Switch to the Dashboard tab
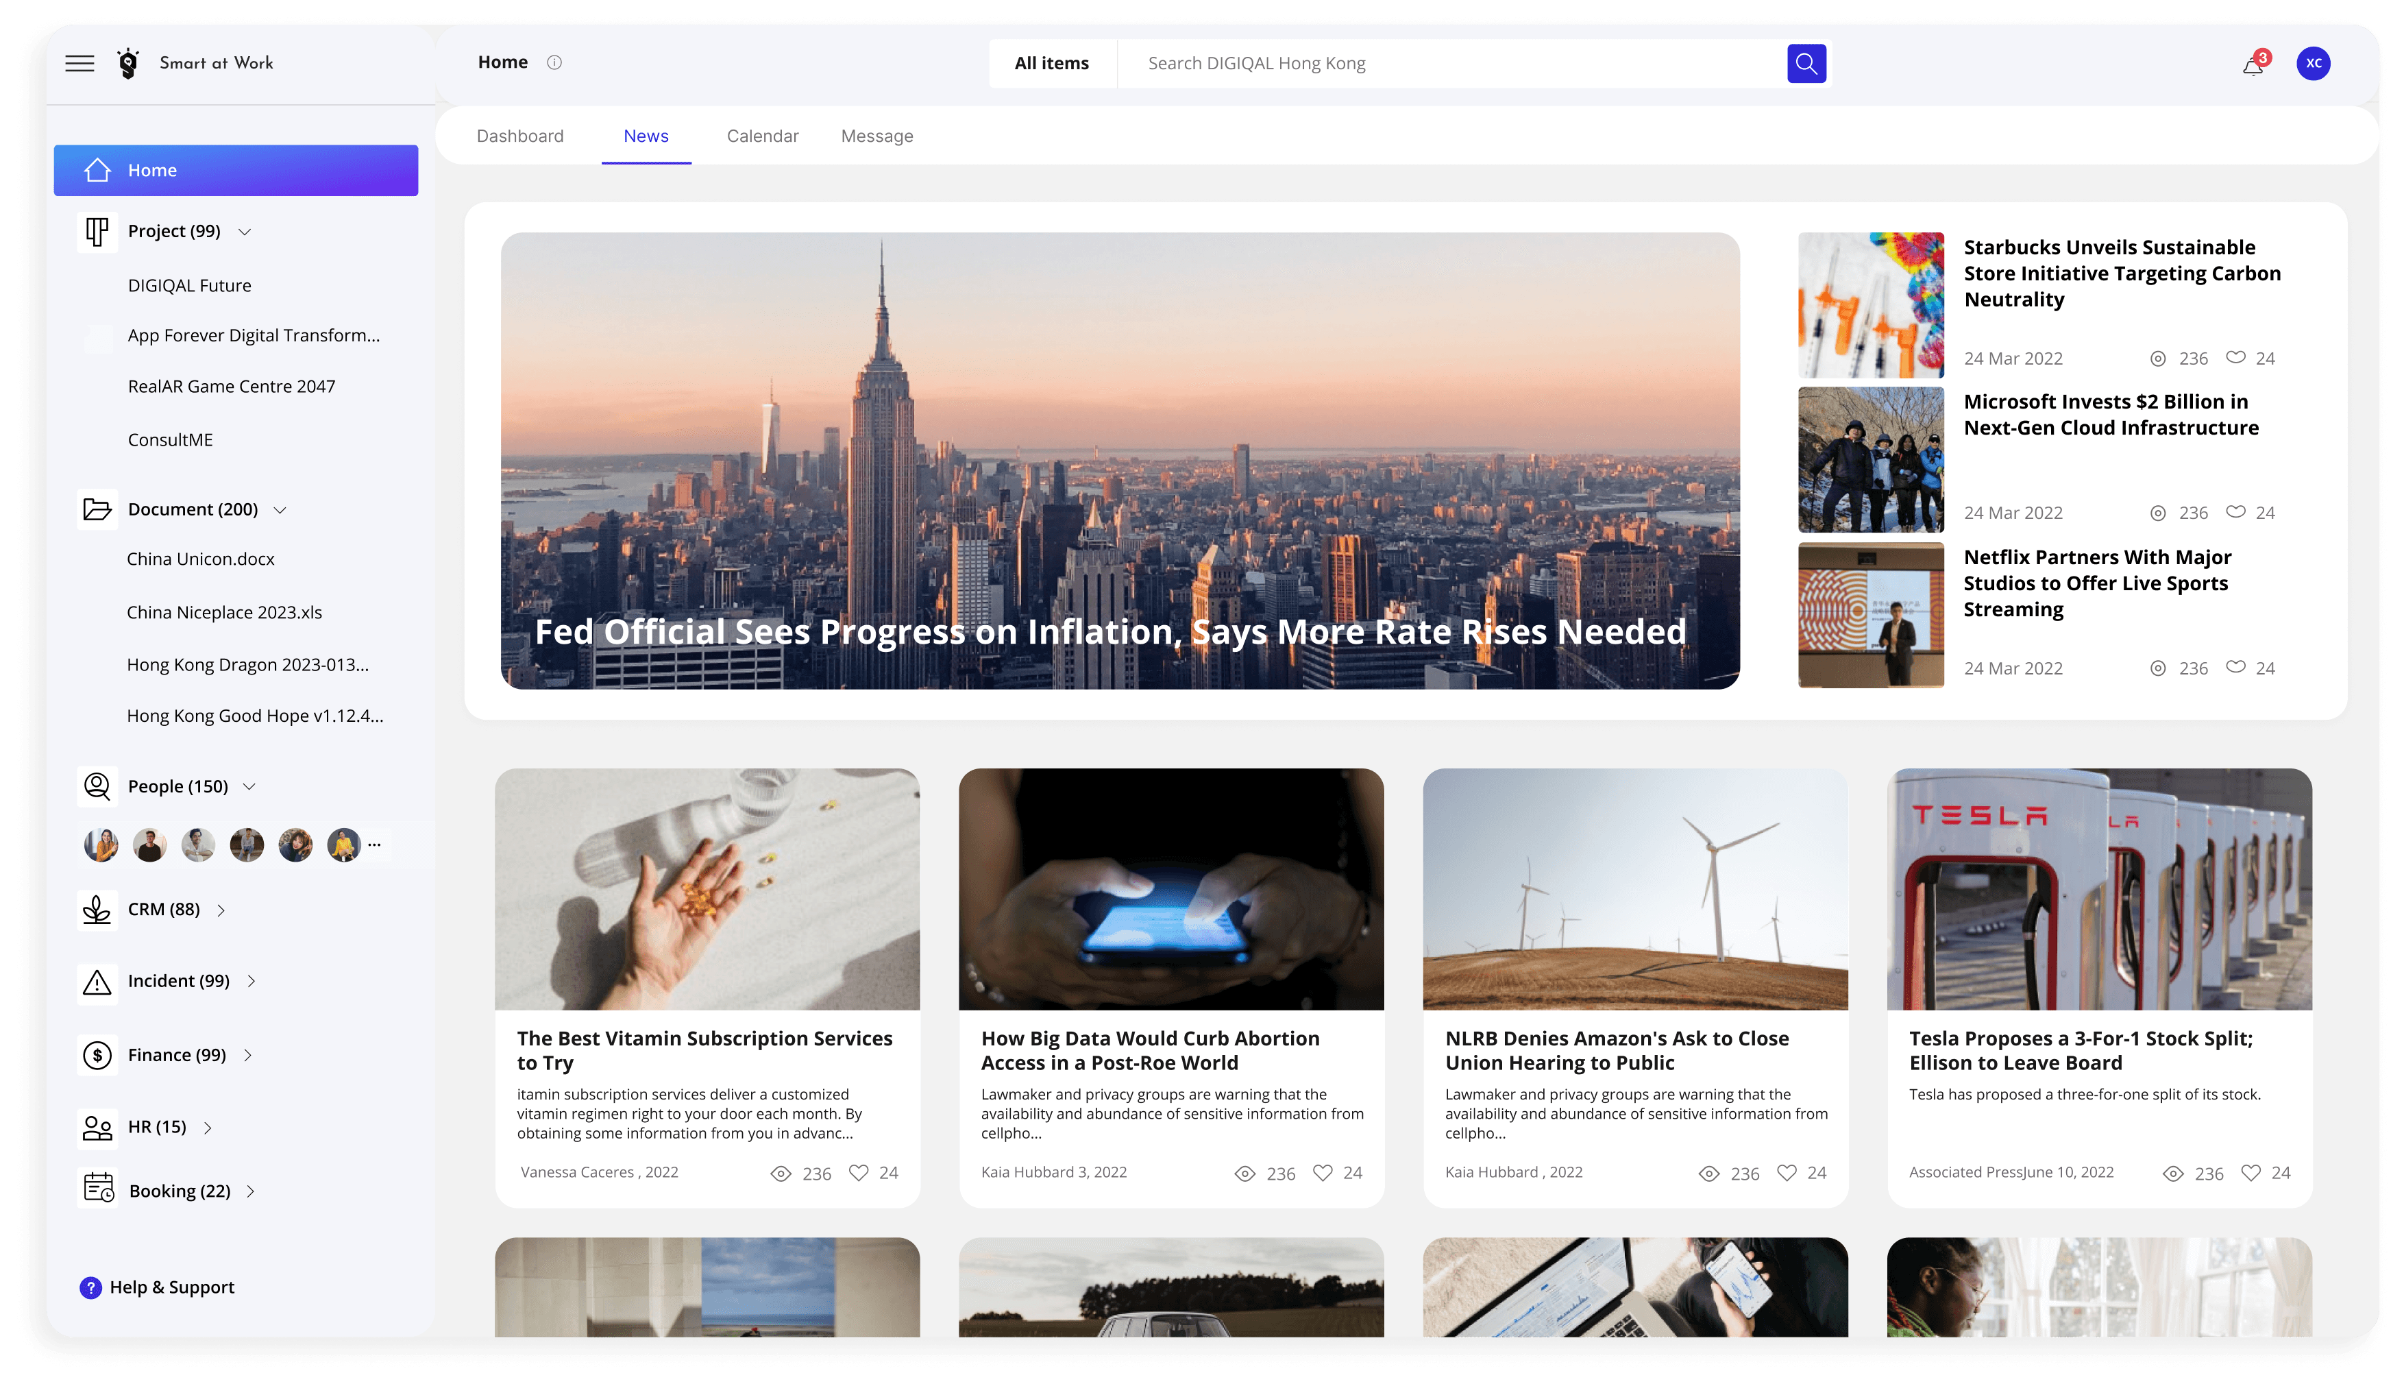This screenshot has width=2404, height=1384. click(519, 136)
